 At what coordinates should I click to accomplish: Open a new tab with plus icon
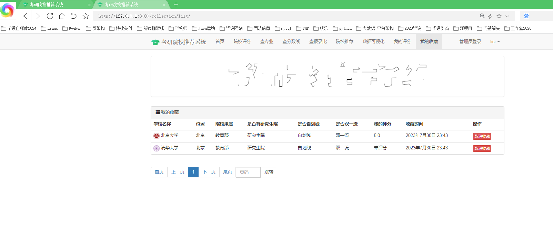point(176,4)
